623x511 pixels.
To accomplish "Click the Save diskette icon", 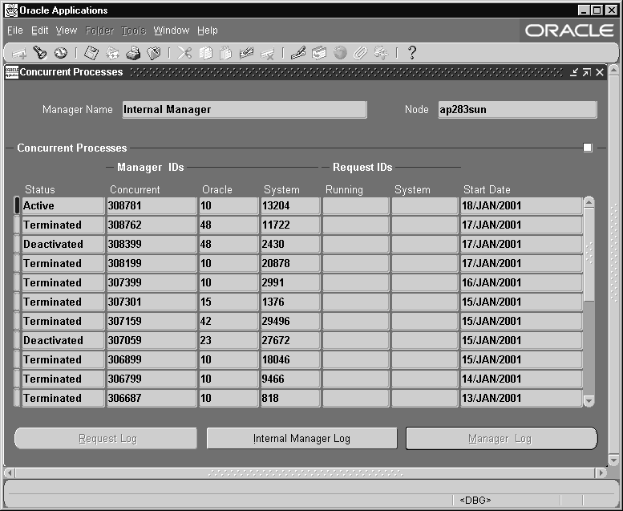I will click(x=91, y=53).
